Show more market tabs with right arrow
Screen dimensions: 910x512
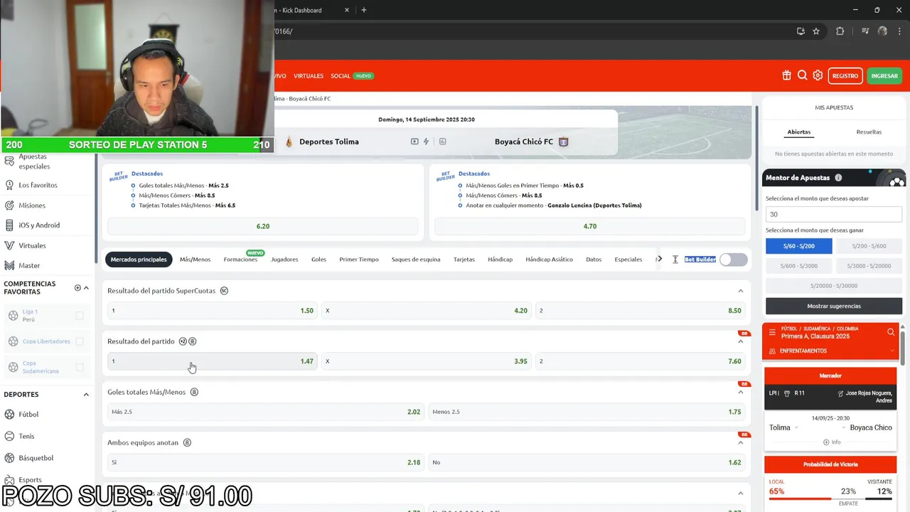pos(659,259)
